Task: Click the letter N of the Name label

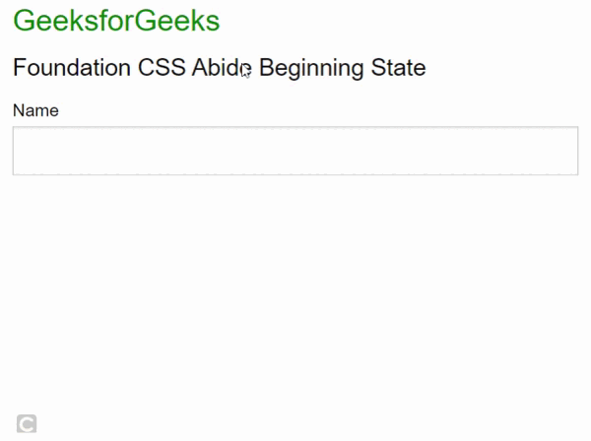Action: point(19,110)
